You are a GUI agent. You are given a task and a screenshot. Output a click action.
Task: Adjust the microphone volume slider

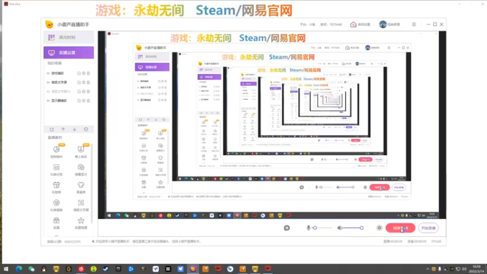[323, 228]
